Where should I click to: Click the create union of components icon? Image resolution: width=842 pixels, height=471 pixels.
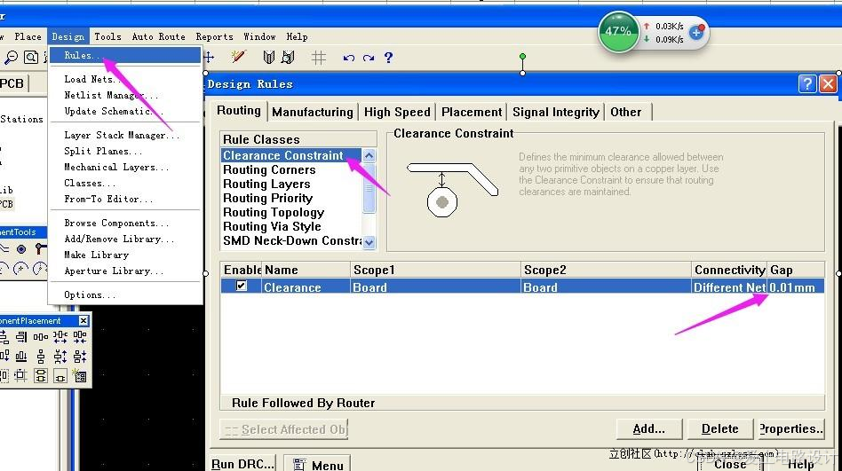coord(40,375)
